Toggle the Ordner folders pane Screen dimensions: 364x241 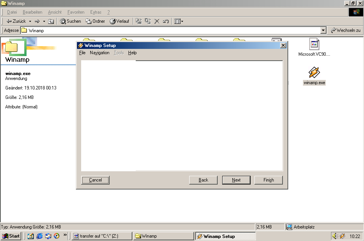(95, 21)
